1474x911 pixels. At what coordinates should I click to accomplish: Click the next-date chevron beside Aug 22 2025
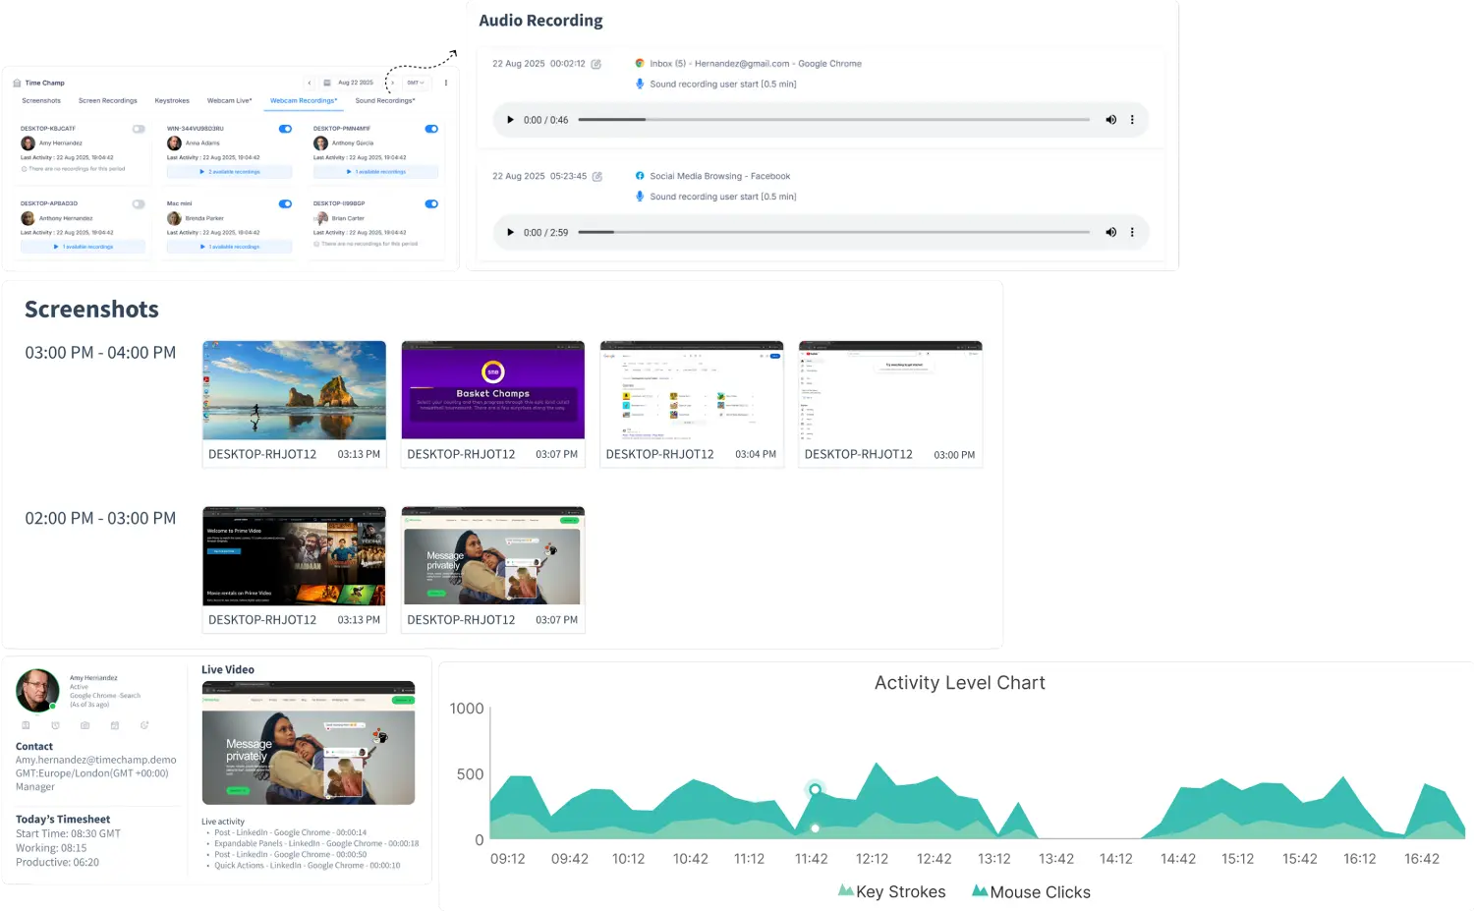coord(393,83)
